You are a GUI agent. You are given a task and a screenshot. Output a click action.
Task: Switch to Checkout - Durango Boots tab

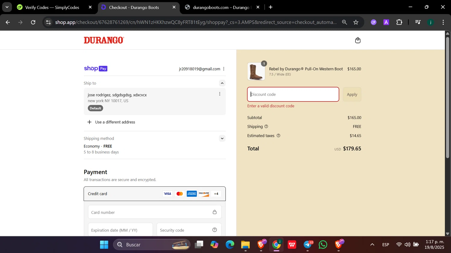[134, 7]
